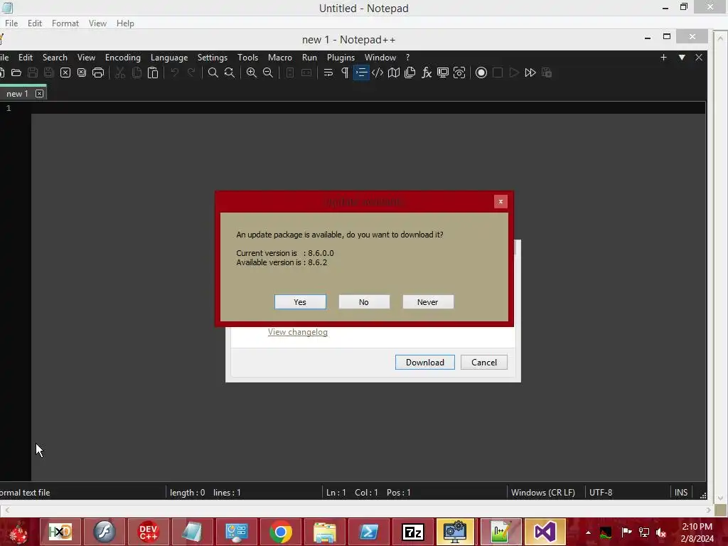Viewport: 728px width, 546px height.
Task: Click the muted volume tray icon
Action: [660, 532]
